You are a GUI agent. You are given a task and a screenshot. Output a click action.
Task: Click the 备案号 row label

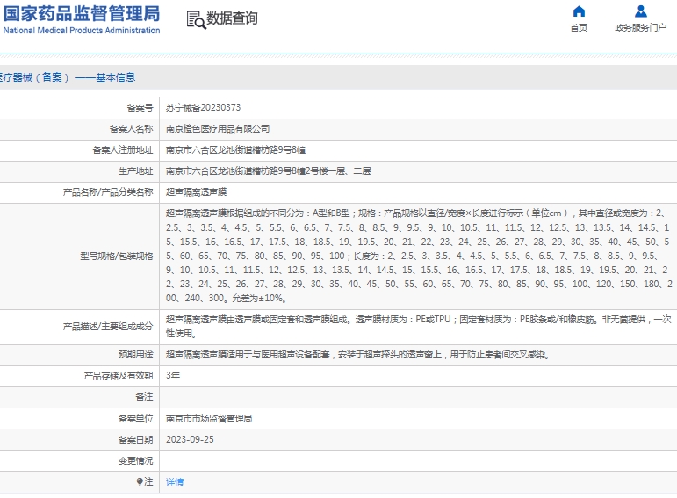pyautogui.click(x=140, y=107)
